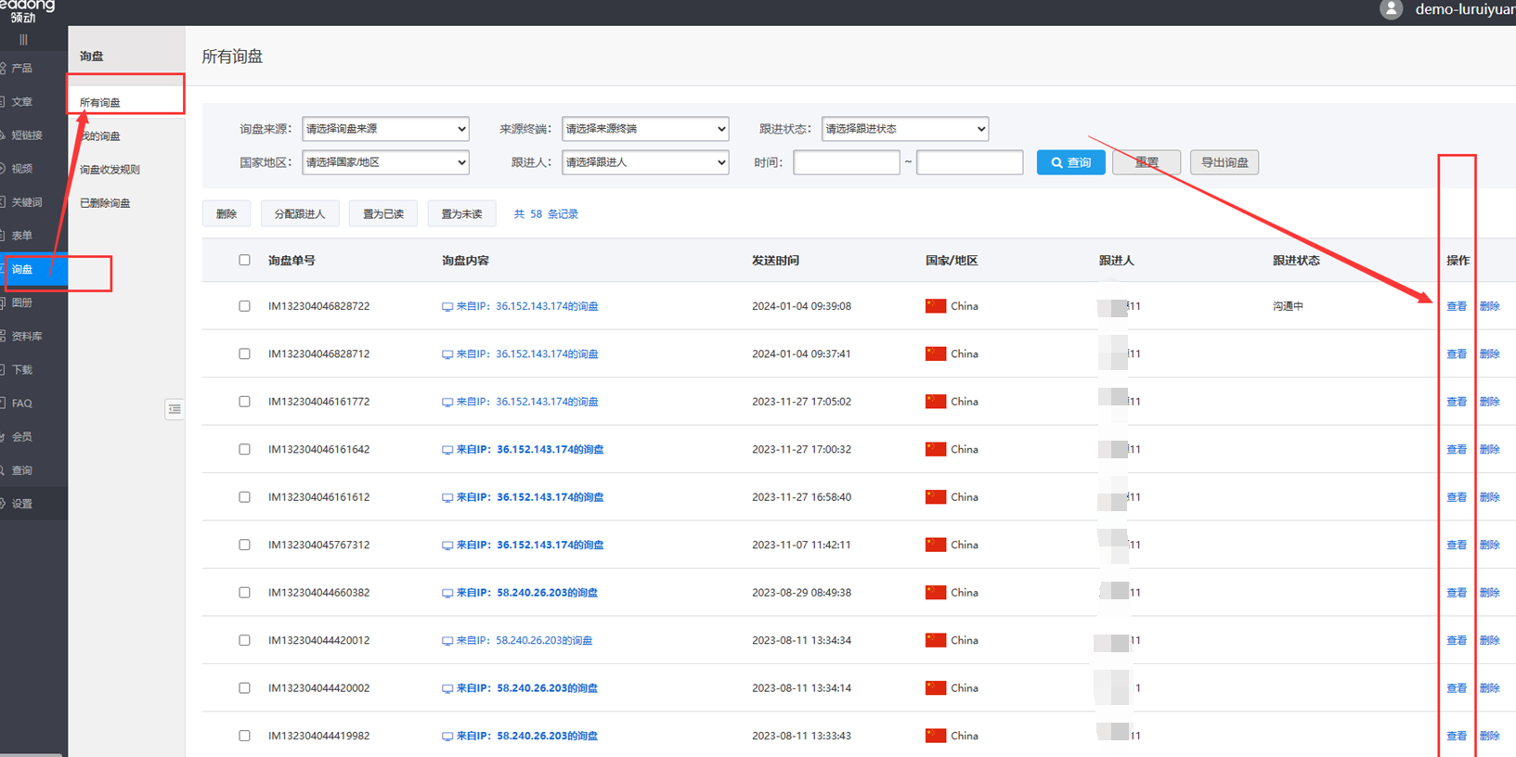This screenshot has height=757, width=1516.
Task: Open 产品 products in left sidebar
Action: pyautogui.click(x=22, y=69)
